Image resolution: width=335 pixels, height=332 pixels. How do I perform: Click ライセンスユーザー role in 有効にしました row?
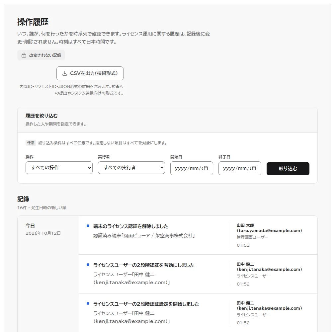point(253,276)
